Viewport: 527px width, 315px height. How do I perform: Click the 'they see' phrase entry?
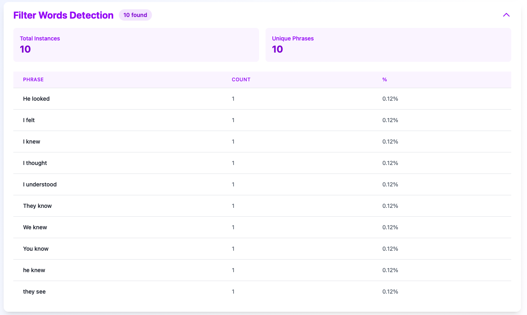click(34, 292)
